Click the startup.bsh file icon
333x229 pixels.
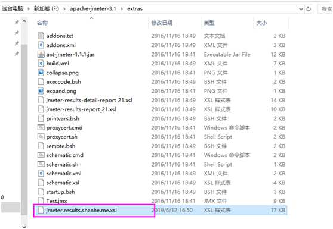pyautogui.click(x=41, y=192)
